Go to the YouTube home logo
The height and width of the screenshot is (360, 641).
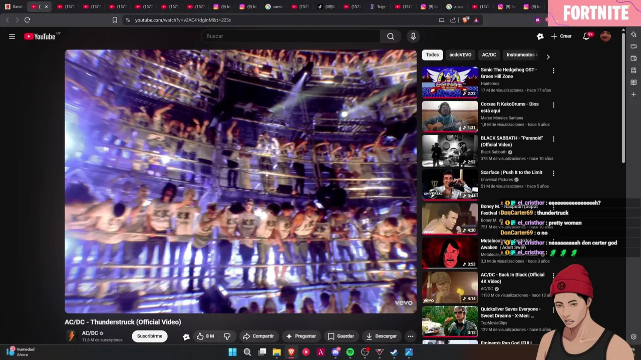coord(40,36)
